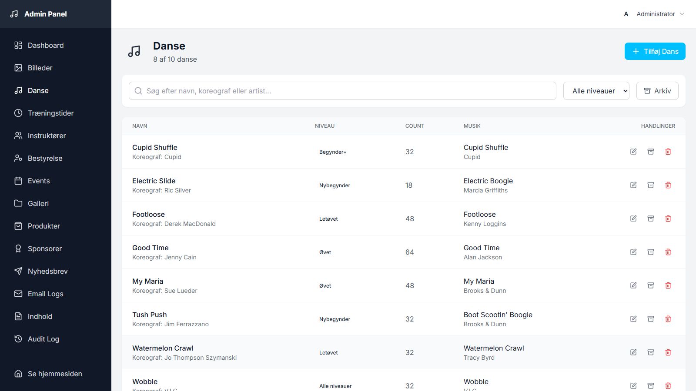Screen dimensions: 696x391
Task: Edit the Electric Slide dance
Action: [x=633, y=185]
